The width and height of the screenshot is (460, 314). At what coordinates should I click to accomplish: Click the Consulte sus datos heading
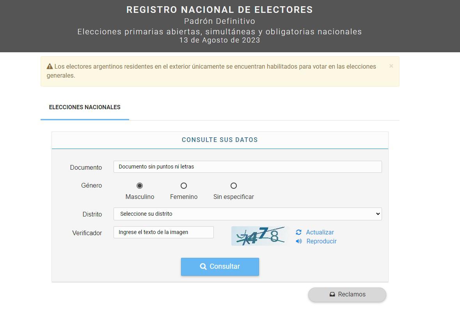coord(220,140)
